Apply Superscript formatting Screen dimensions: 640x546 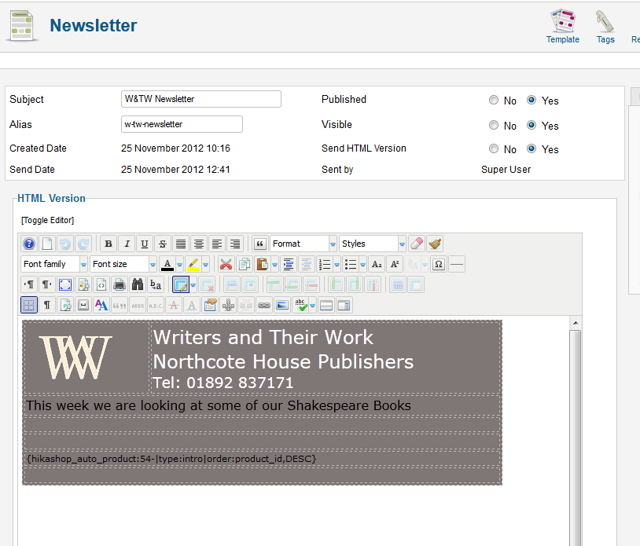[x=395, y=264]
